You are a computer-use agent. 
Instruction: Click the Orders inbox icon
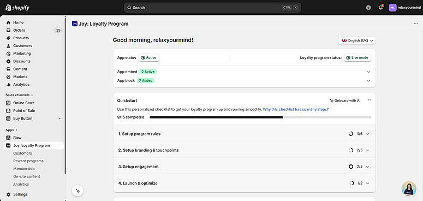8,30
